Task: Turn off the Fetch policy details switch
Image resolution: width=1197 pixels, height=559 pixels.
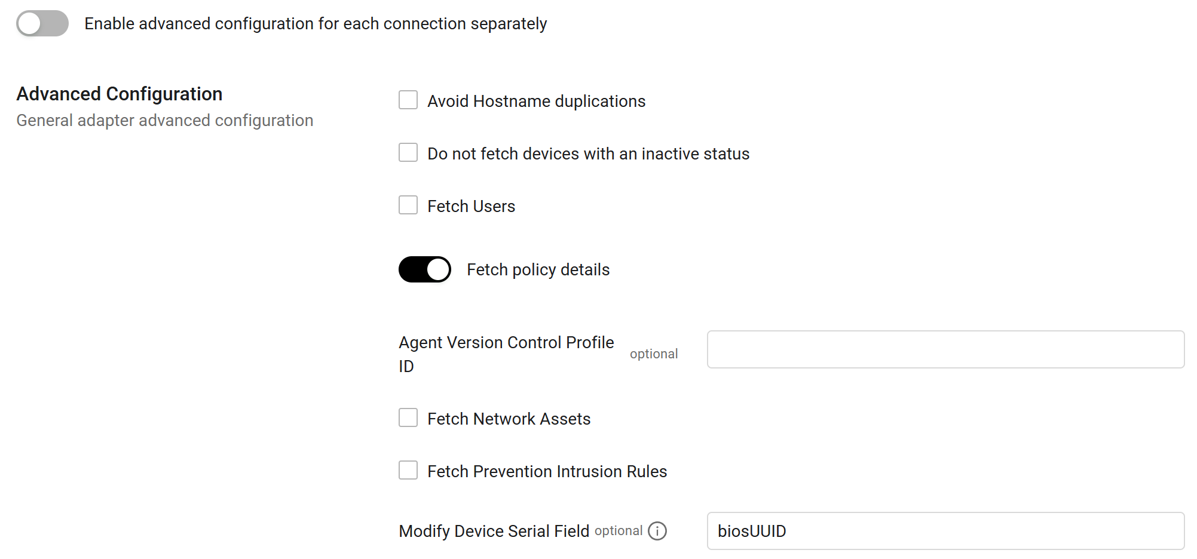Action: [x=425, y=269]
